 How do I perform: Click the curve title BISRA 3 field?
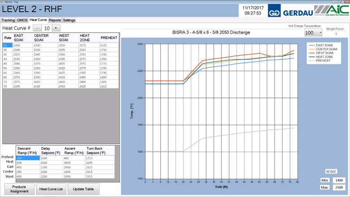tap(211, 32)
